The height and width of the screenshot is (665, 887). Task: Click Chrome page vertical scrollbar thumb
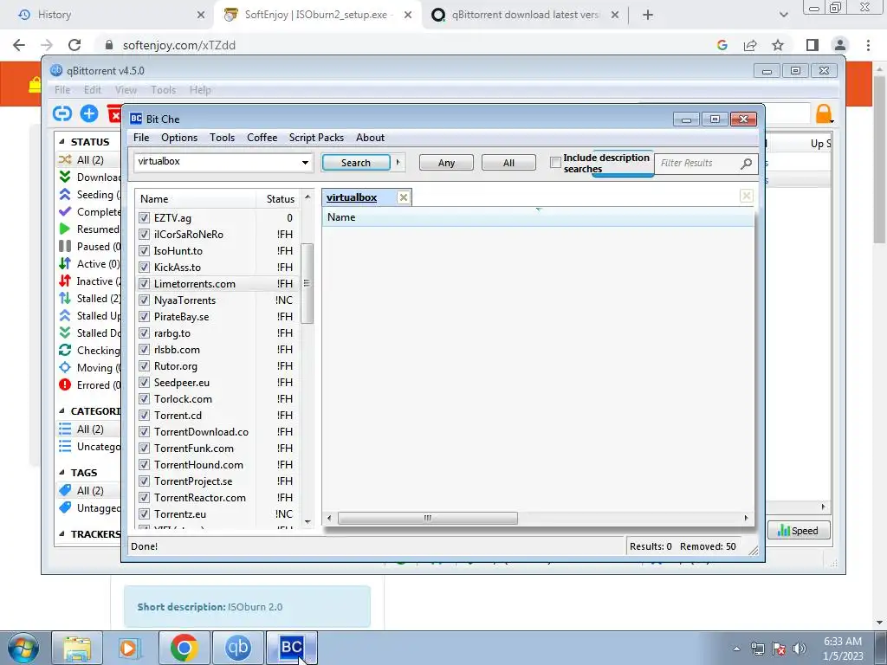pyautogui.click(x=880, y=158)
